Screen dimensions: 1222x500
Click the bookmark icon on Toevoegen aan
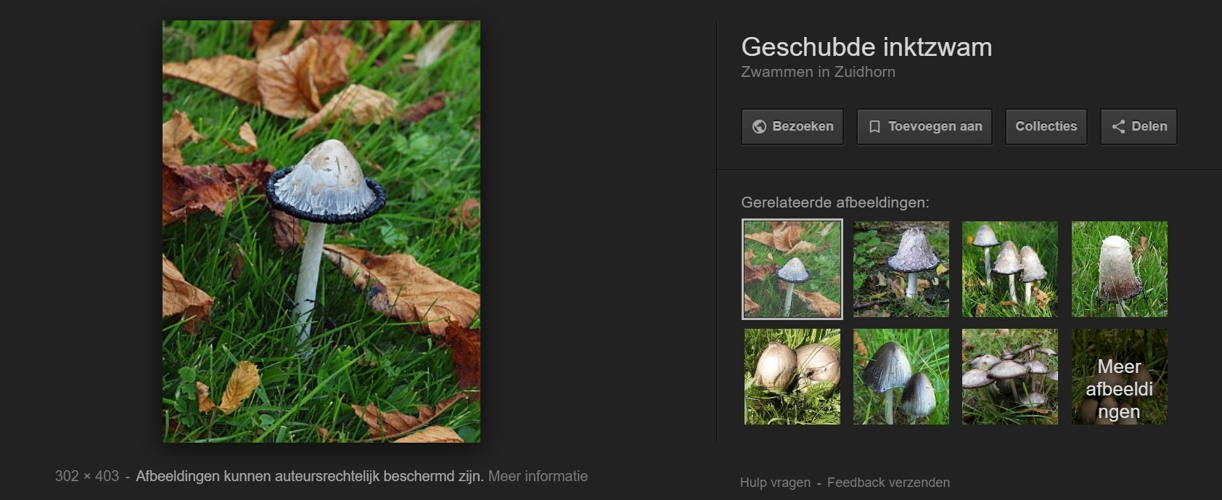[x=874, y=127]
